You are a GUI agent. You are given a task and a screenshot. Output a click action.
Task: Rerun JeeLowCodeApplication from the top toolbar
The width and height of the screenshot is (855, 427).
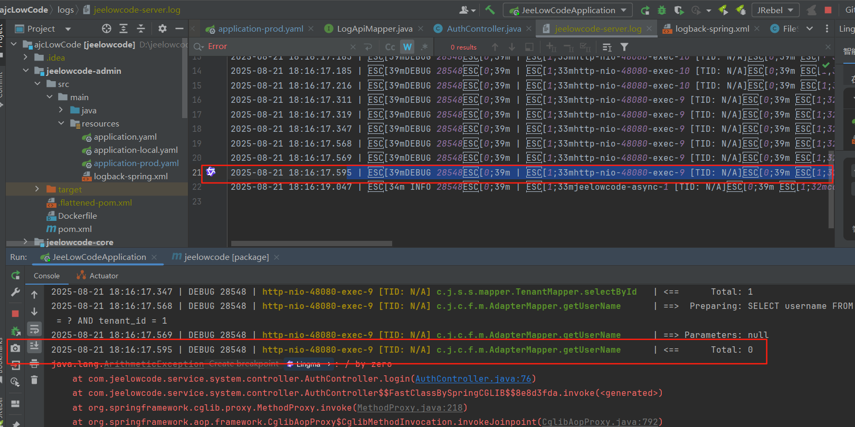pyautogui.click(x=645, y=10)
